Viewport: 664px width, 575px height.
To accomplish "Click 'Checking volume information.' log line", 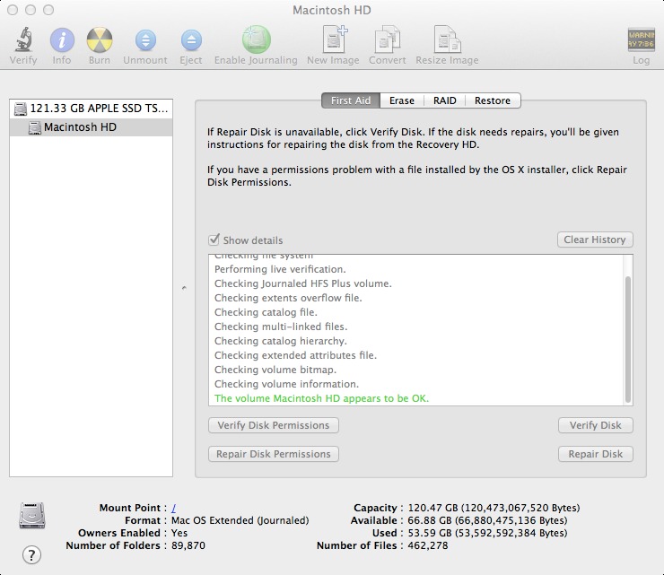I will [286, 384].
